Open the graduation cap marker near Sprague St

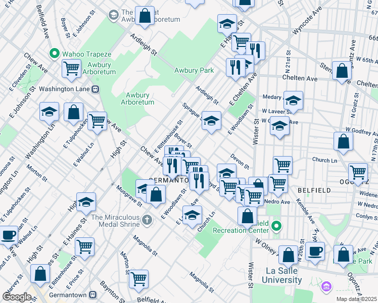tap(211, 121)
